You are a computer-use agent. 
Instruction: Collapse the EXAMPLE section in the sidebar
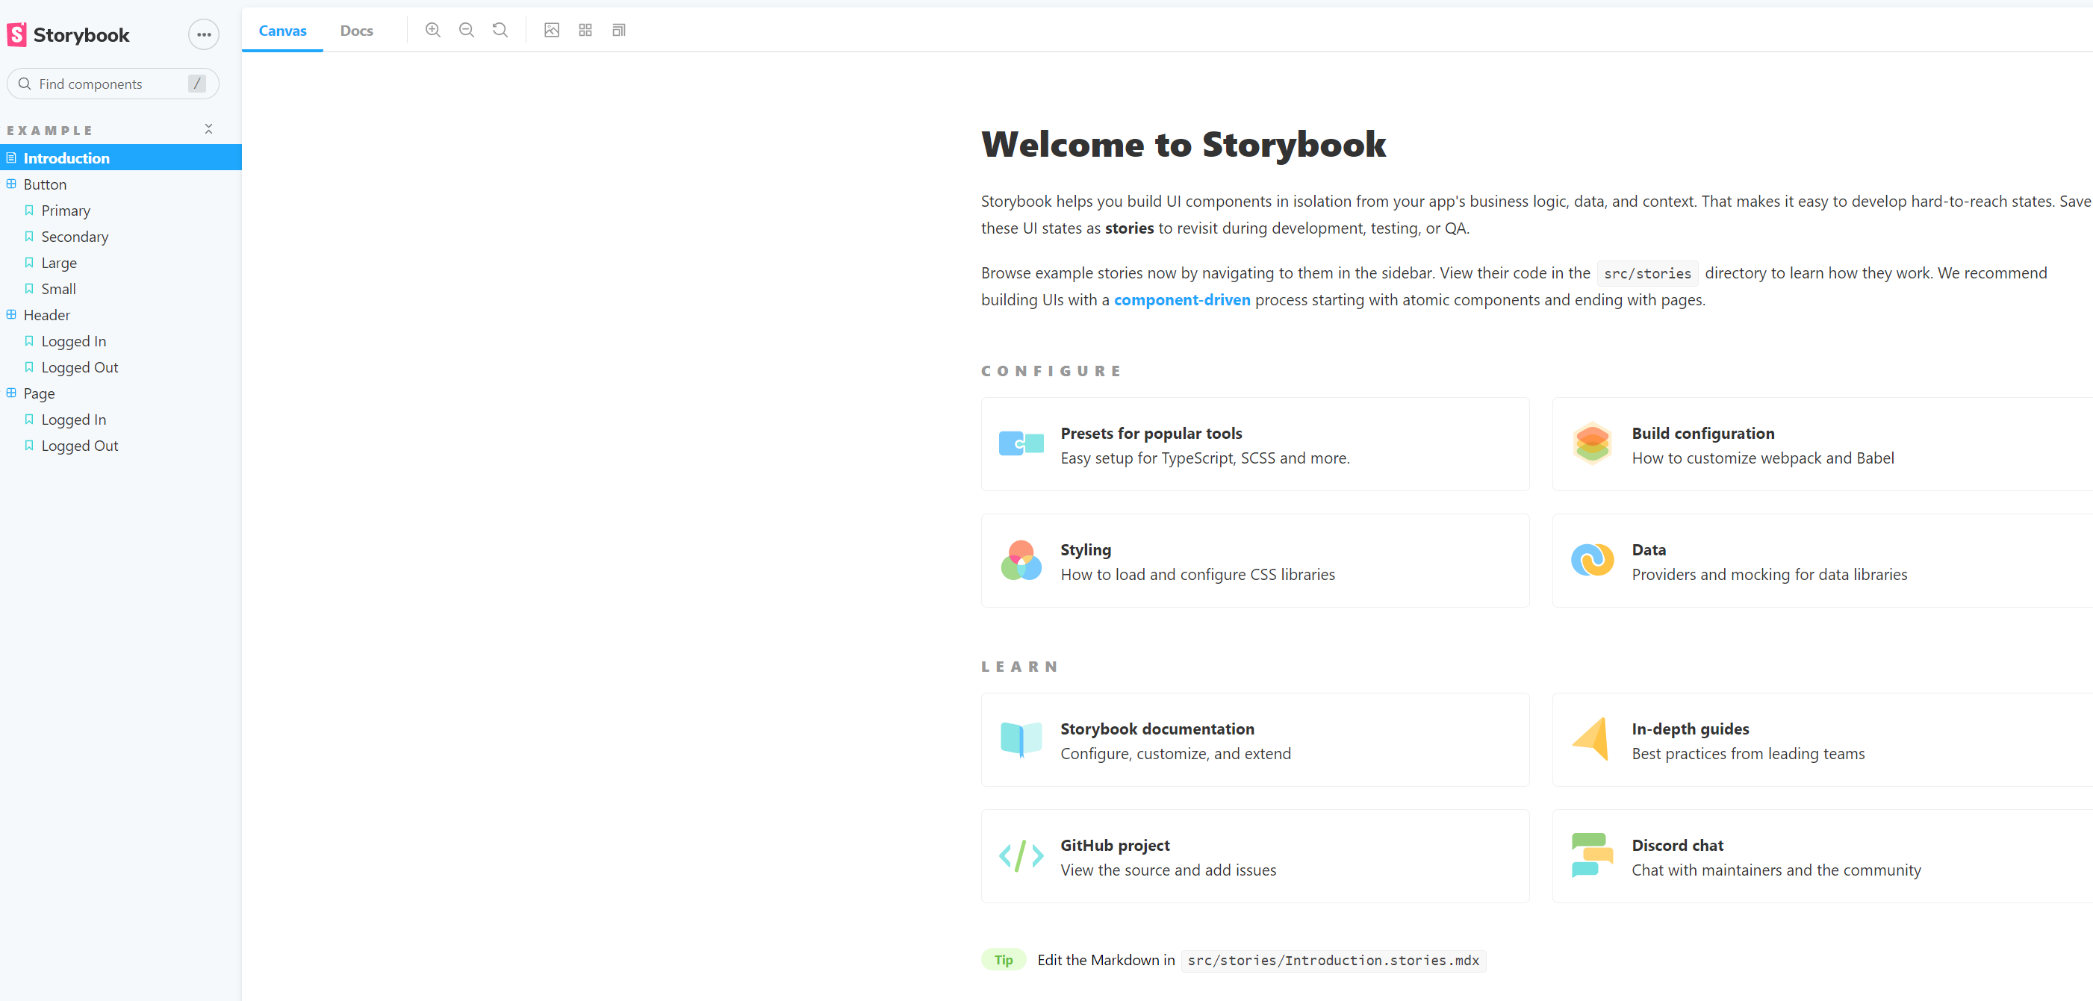click(x=209, y=130)
